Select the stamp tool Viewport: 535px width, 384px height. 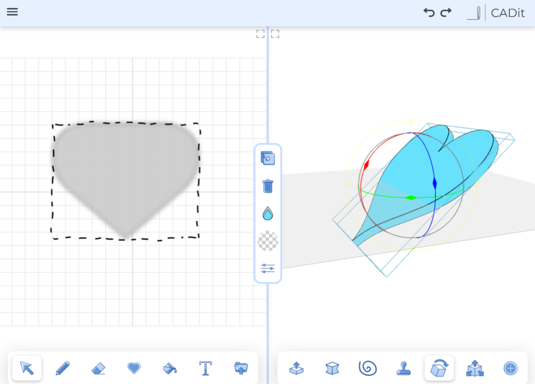pyautogui.click(x=404, y=368)
